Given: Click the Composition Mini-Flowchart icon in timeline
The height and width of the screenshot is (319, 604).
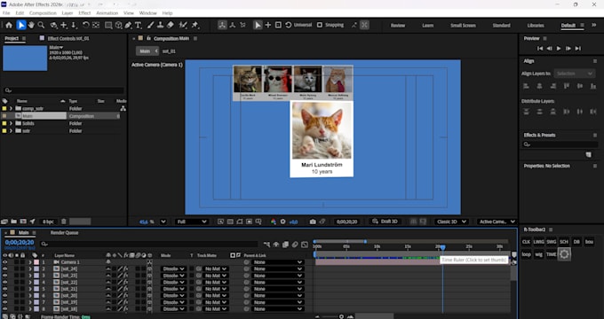Looking at the screenshot, I should (266, 245).
